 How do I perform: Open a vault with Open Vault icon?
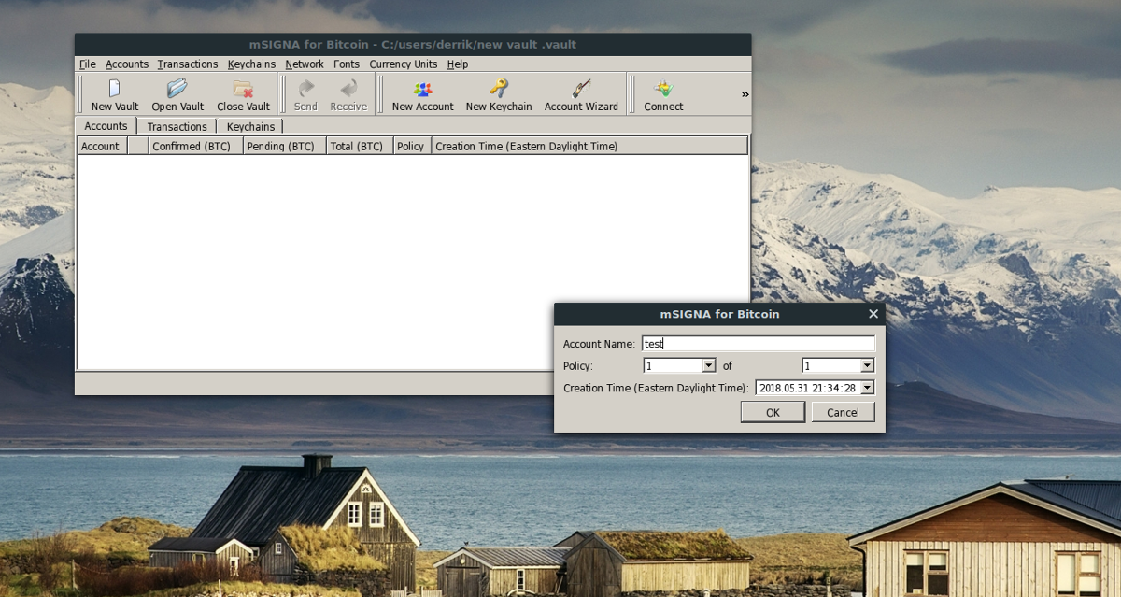click(x=177, y=89)
